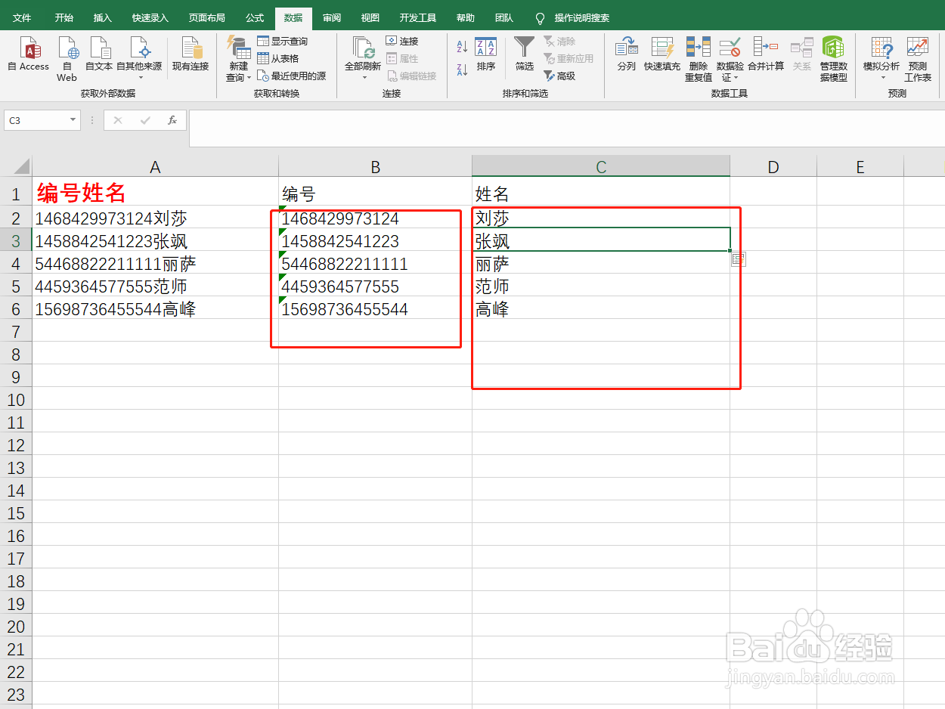This screenshot has height=709, width=945.
Task: Import data from Web
Action: coord(67,59)
